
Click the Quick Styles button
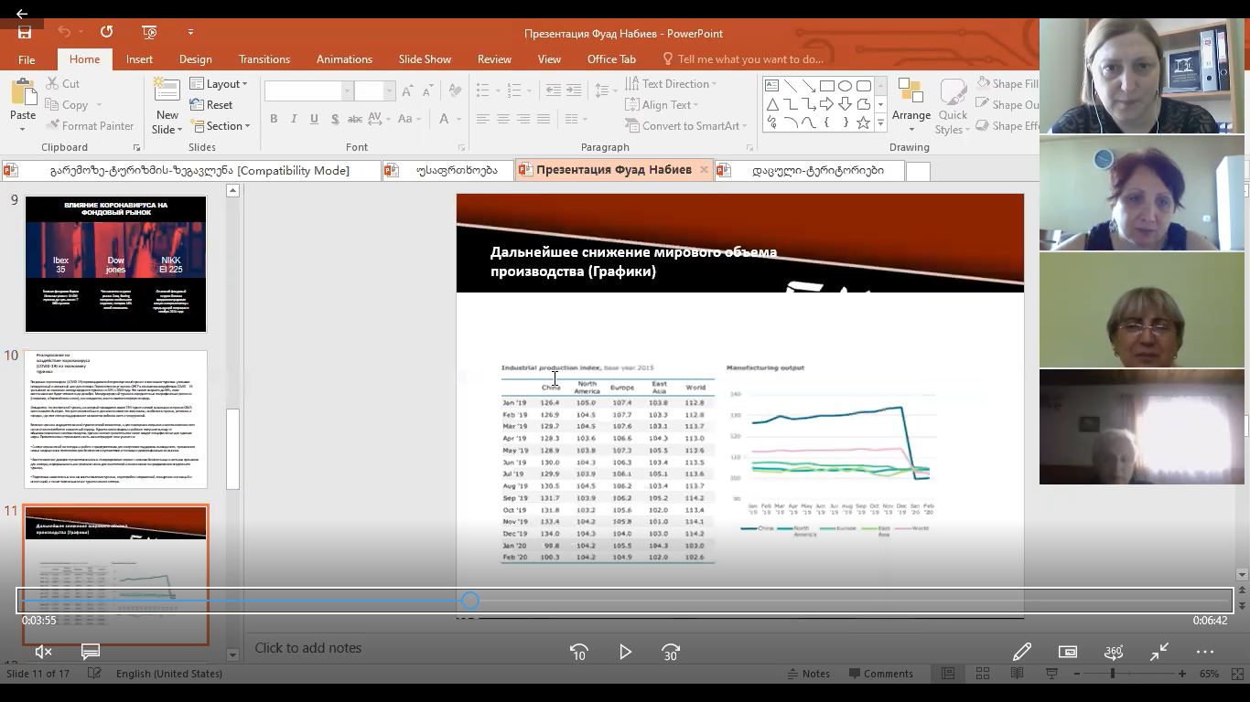click(953, 106)
